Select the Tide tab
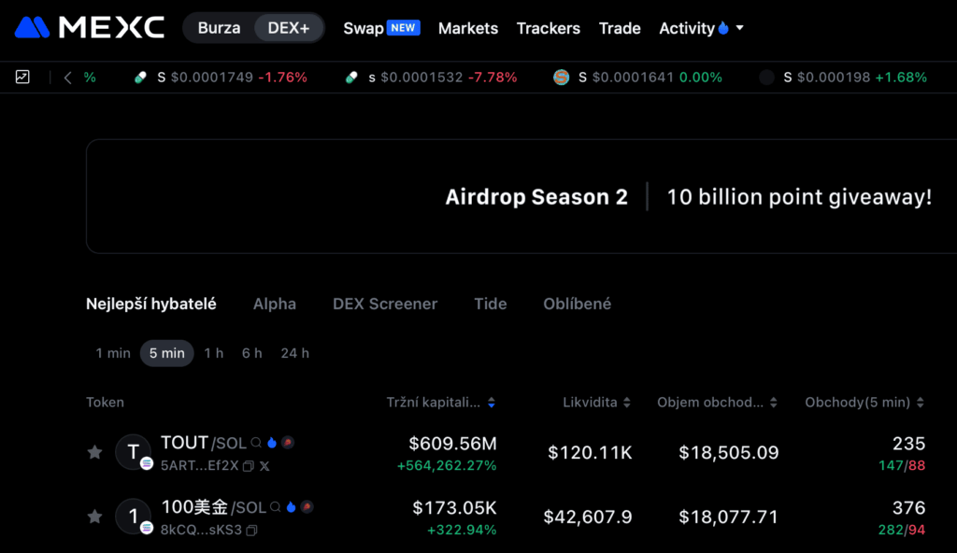 (491, 304)
